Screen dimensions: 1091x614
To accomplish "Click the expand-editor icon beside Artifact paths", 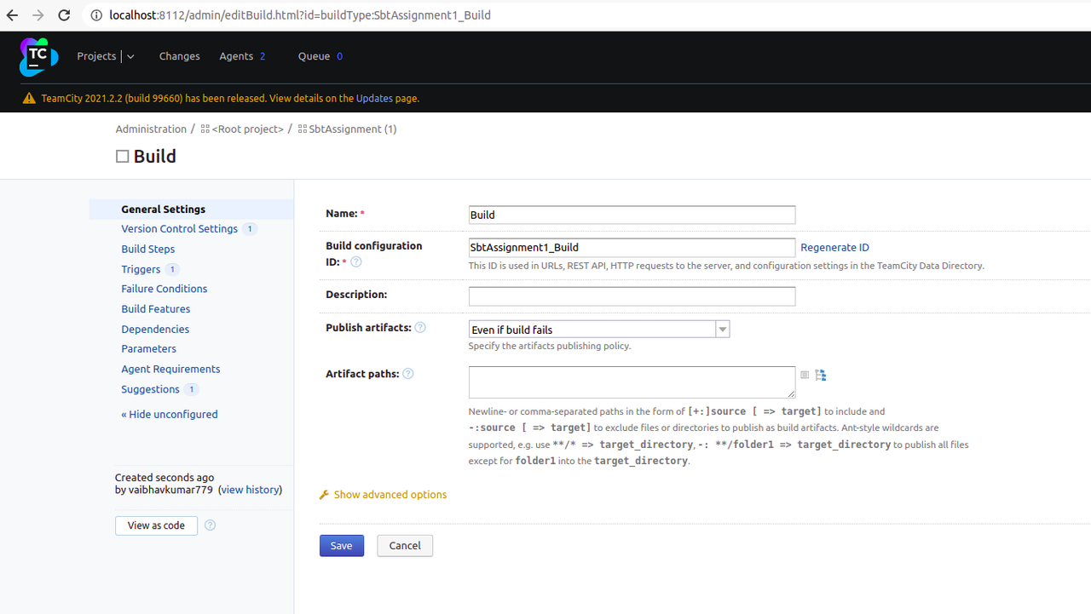I will coord(804,374).
